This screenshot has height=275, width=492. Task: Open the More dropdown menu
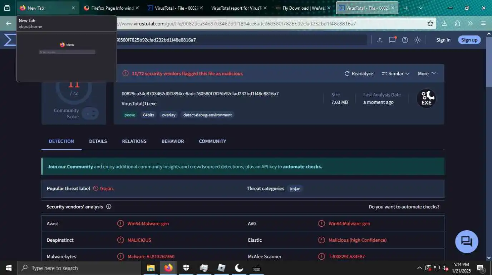tap(427, 73)
